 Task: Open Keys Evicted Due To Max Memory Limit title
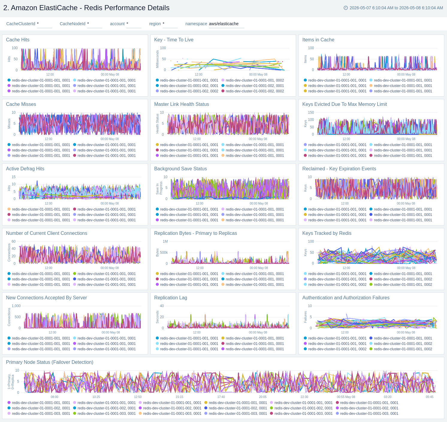(x=345, y=104)
